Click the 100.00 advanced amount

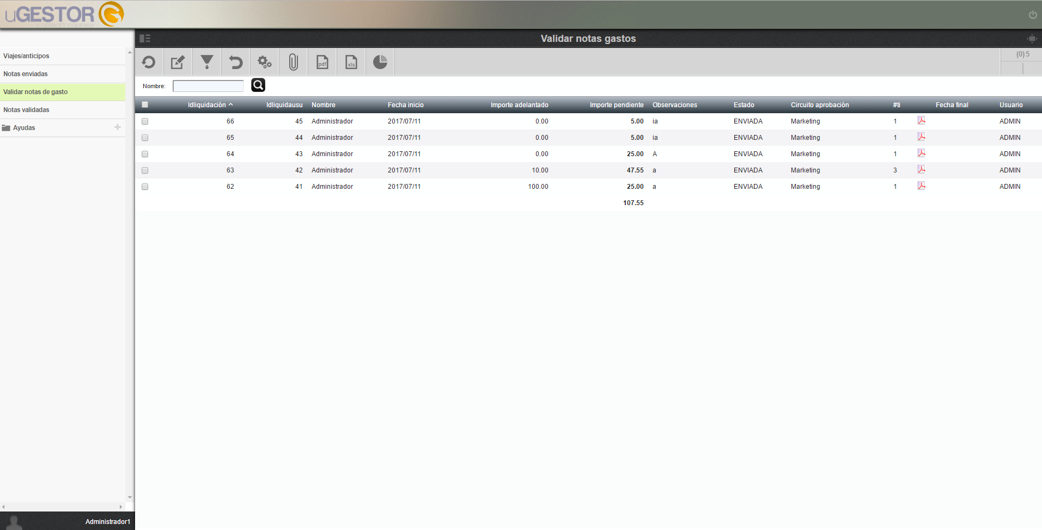538,187
